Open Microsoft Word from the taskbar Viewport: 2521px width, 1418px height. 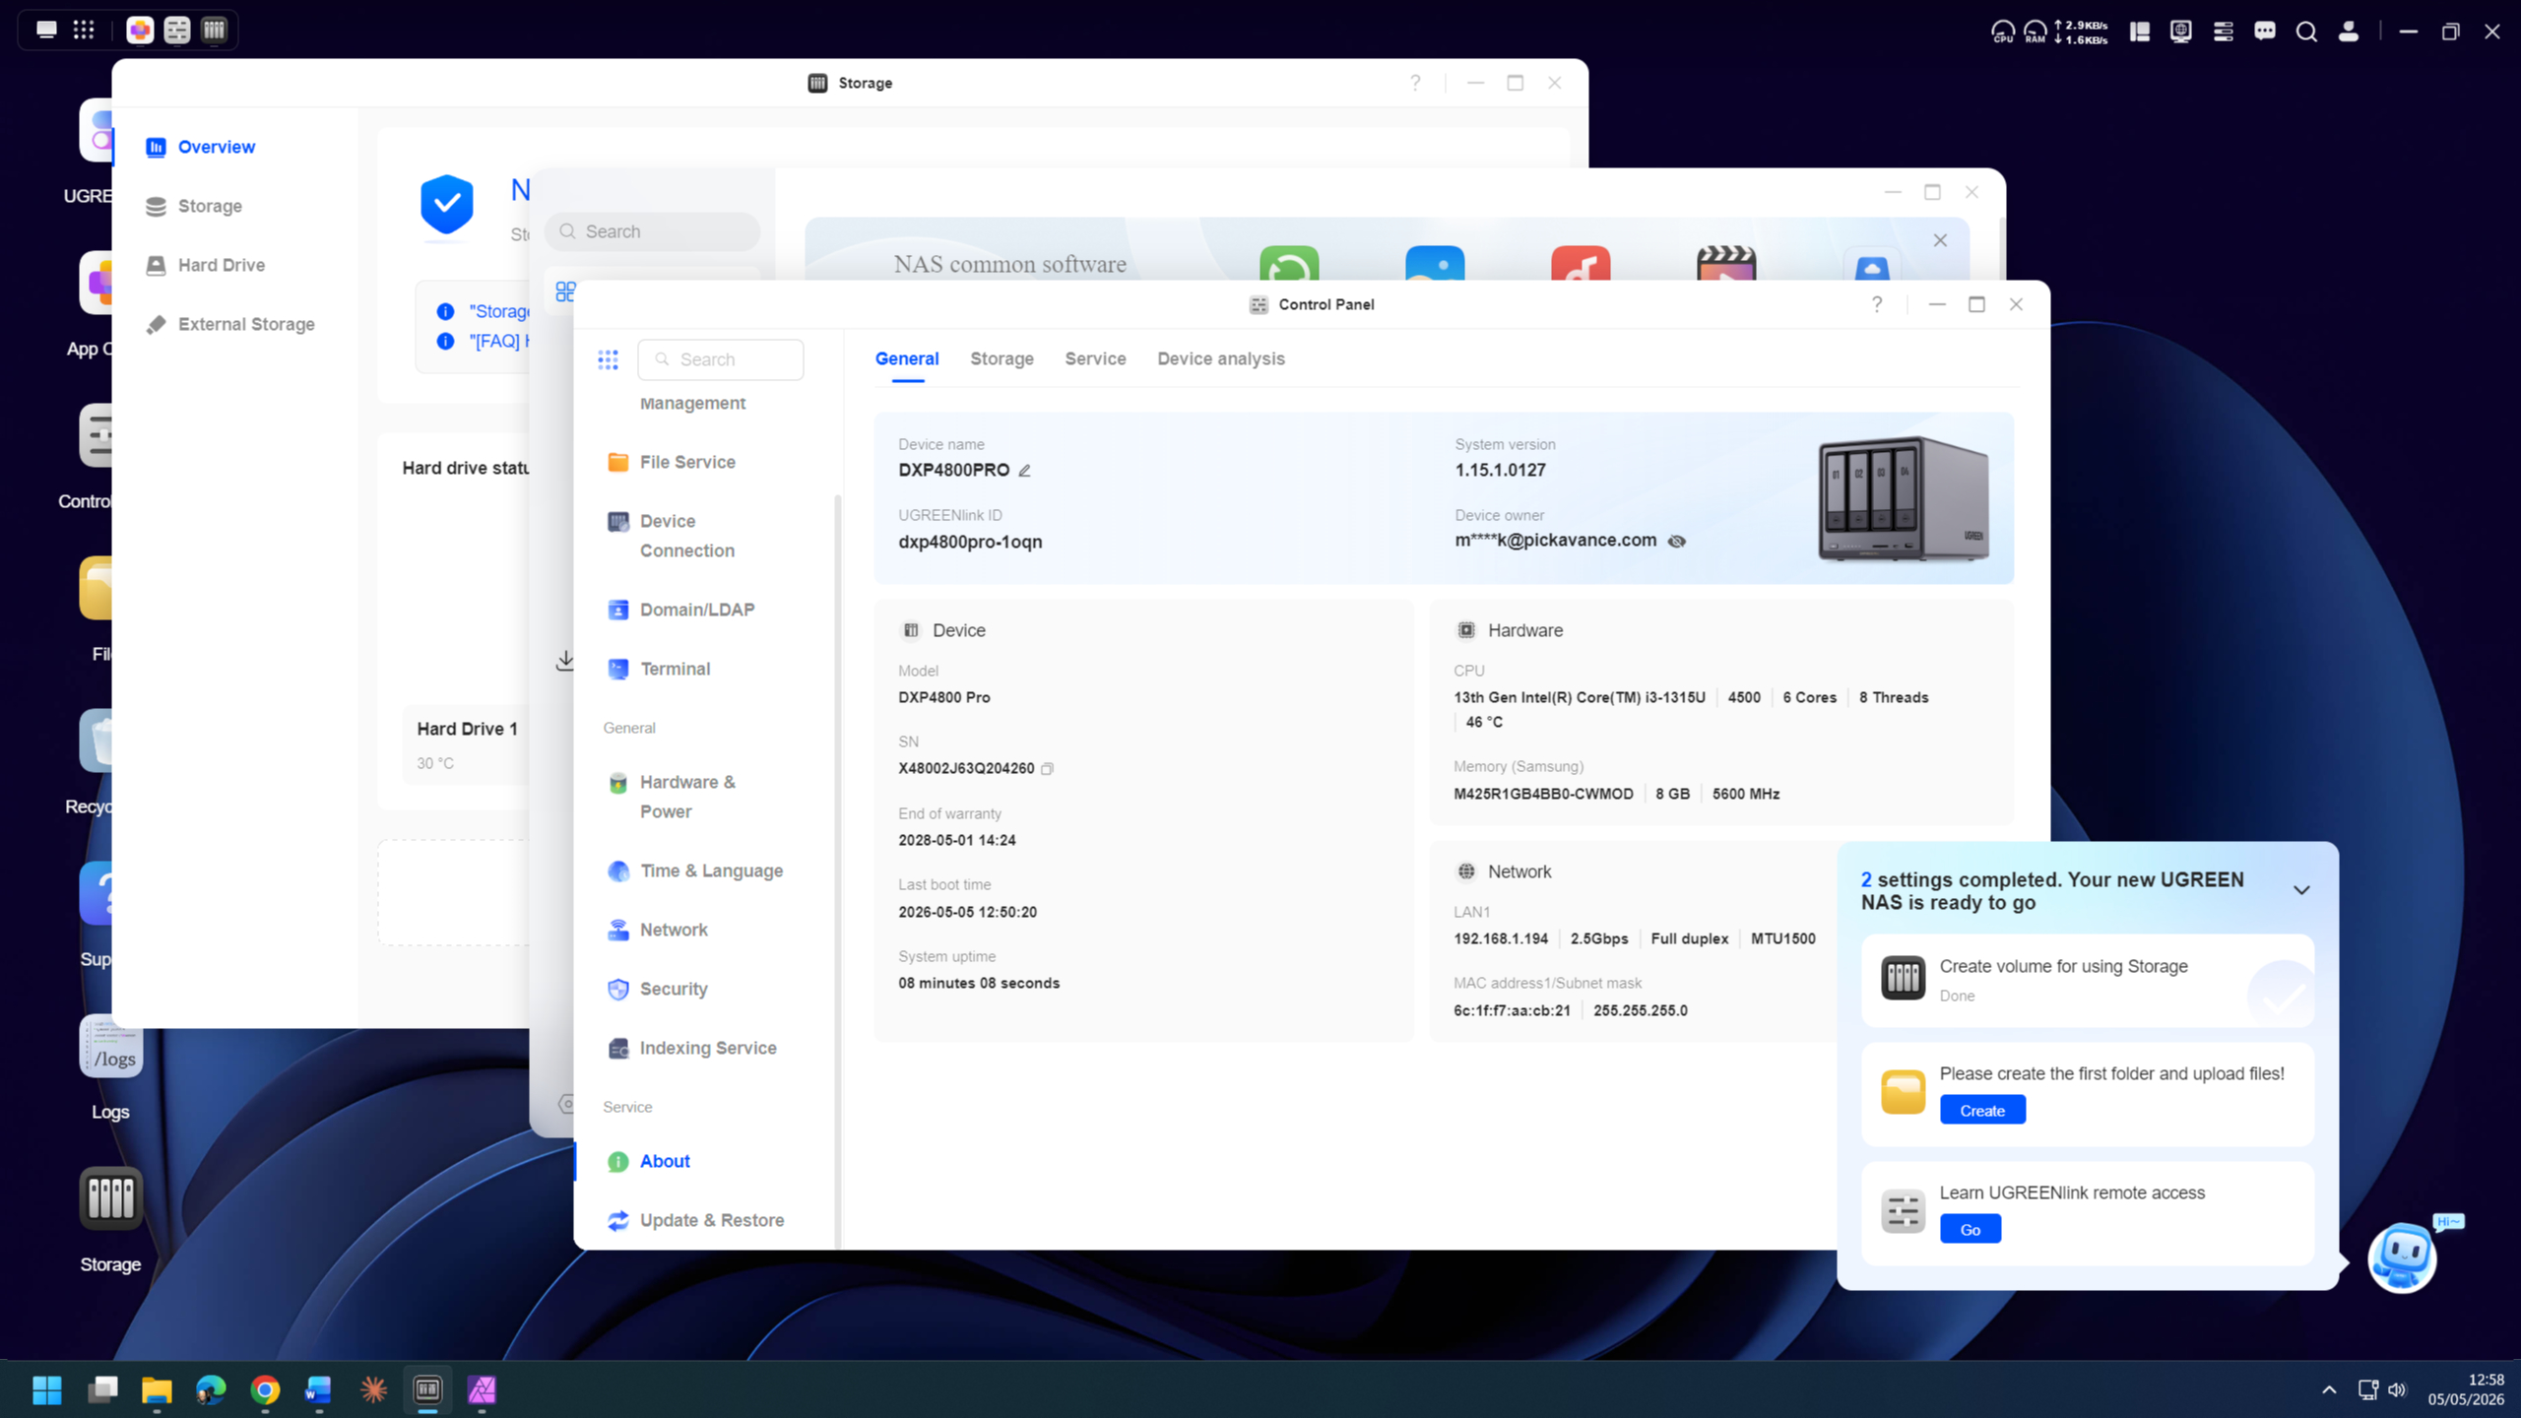pyautogui.click(x=318, y=1389)
